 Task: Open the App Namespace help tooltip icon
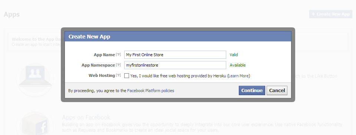pos(118,65)
